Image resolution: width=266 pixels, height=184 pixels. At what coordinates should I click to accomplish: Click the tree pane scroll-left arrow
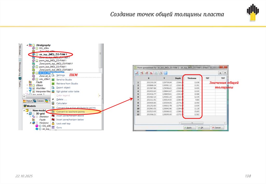pyautogui.click(x=24, y=97)
